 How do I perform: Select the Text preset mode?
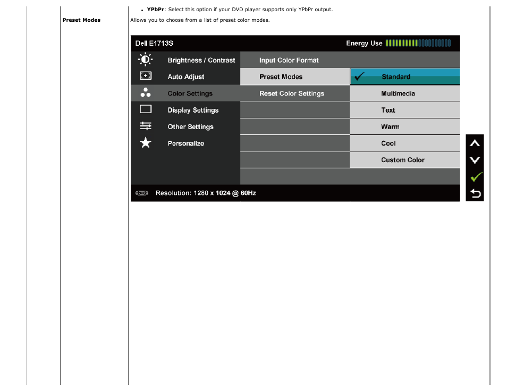[x=404, y=110]
